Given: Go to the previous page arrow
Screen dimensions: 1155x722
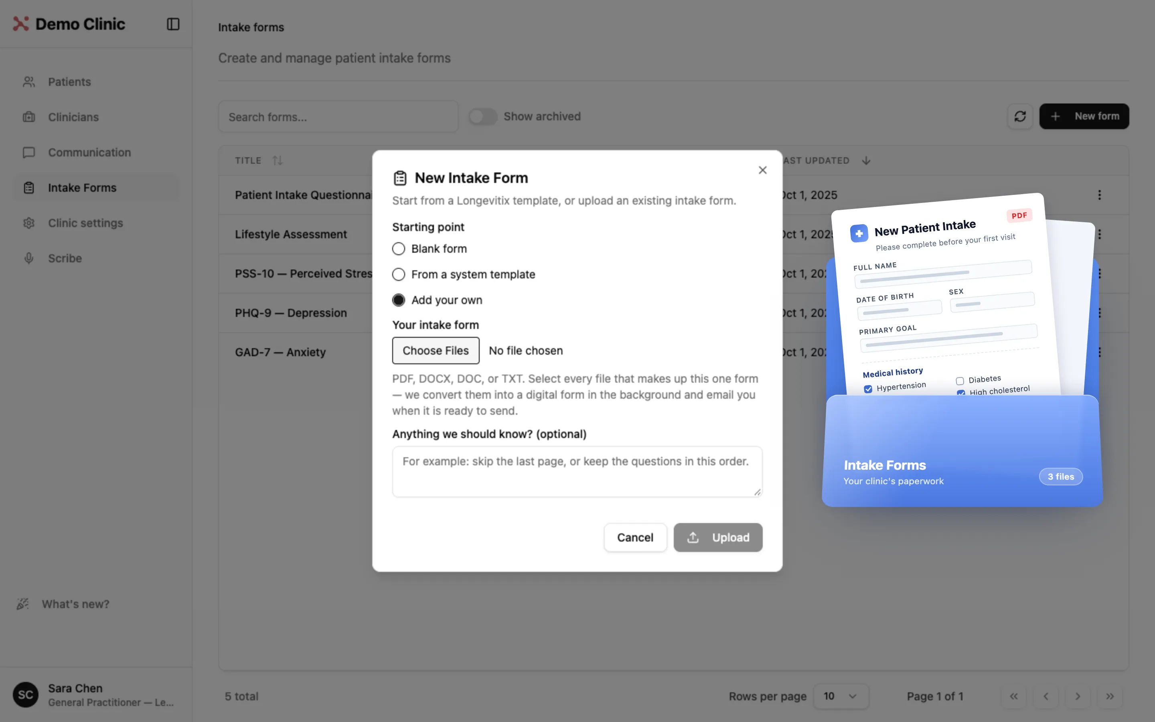Looking at the screenshot, I should (1046, 696).
